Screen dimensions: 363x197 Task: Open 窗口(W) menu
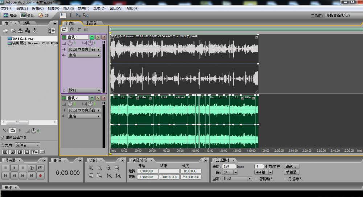click(116, 8)
